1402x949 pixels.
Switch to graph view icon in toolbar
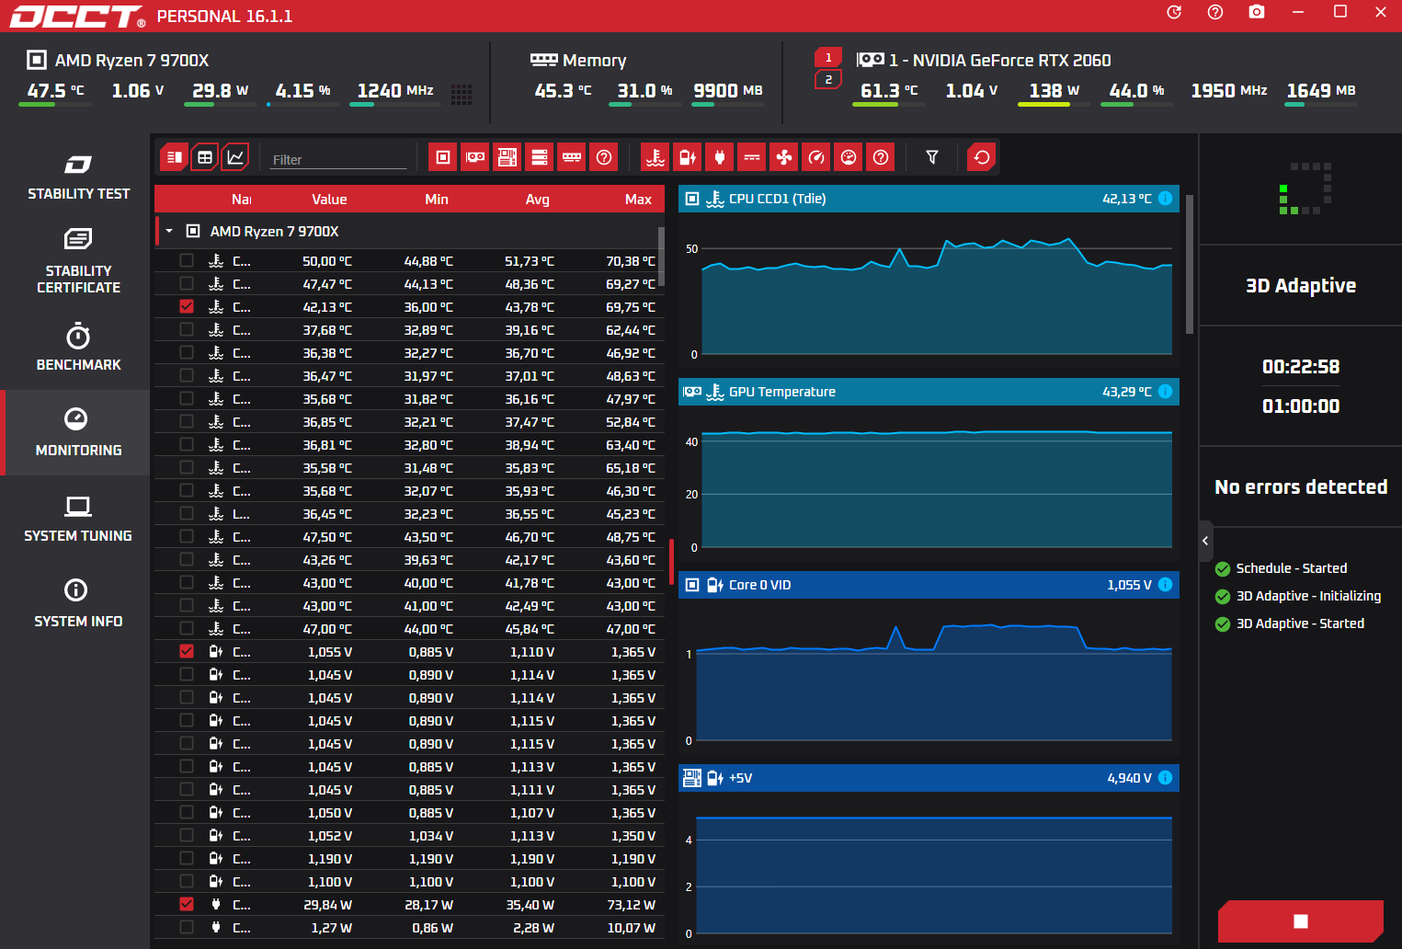point(235,157)
